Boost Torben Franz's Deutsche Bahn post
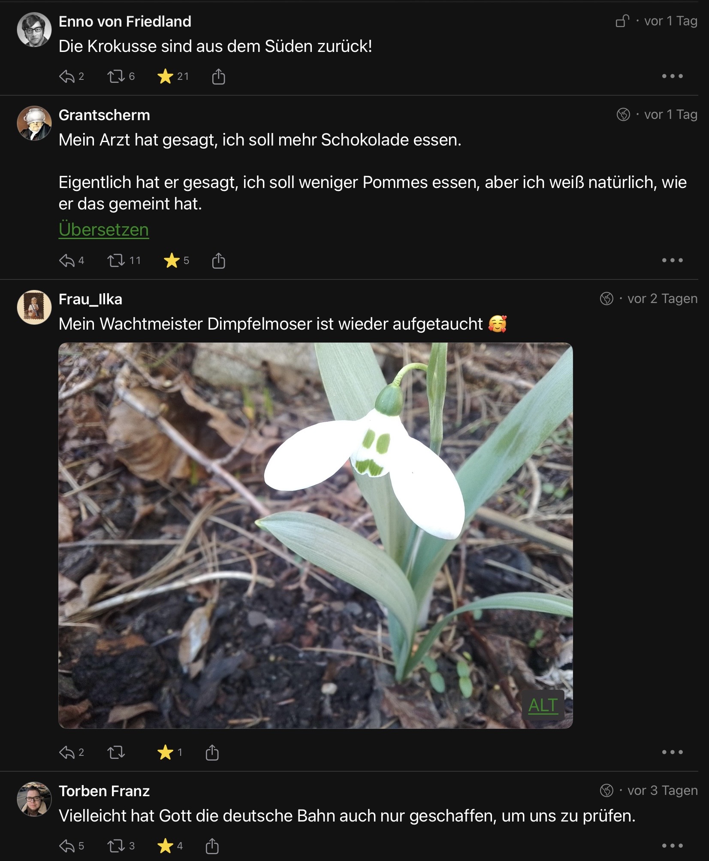 click(x=116, y=846)
